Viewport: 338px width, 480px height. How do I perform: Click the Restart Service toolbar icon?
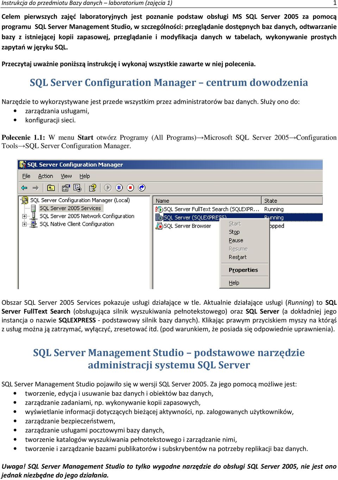[x=142, y=188]
